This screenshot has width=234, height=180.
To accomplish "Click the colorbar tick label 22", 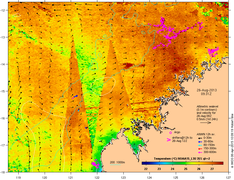I will coord(146,169).
